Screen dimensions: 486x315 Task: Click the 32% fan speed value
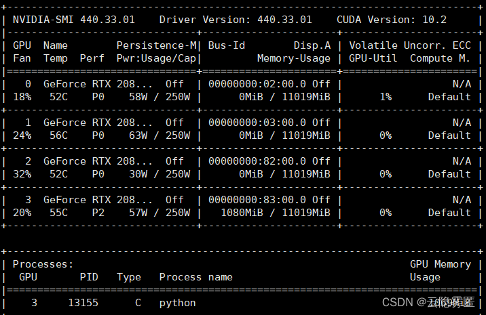[22, 174]
